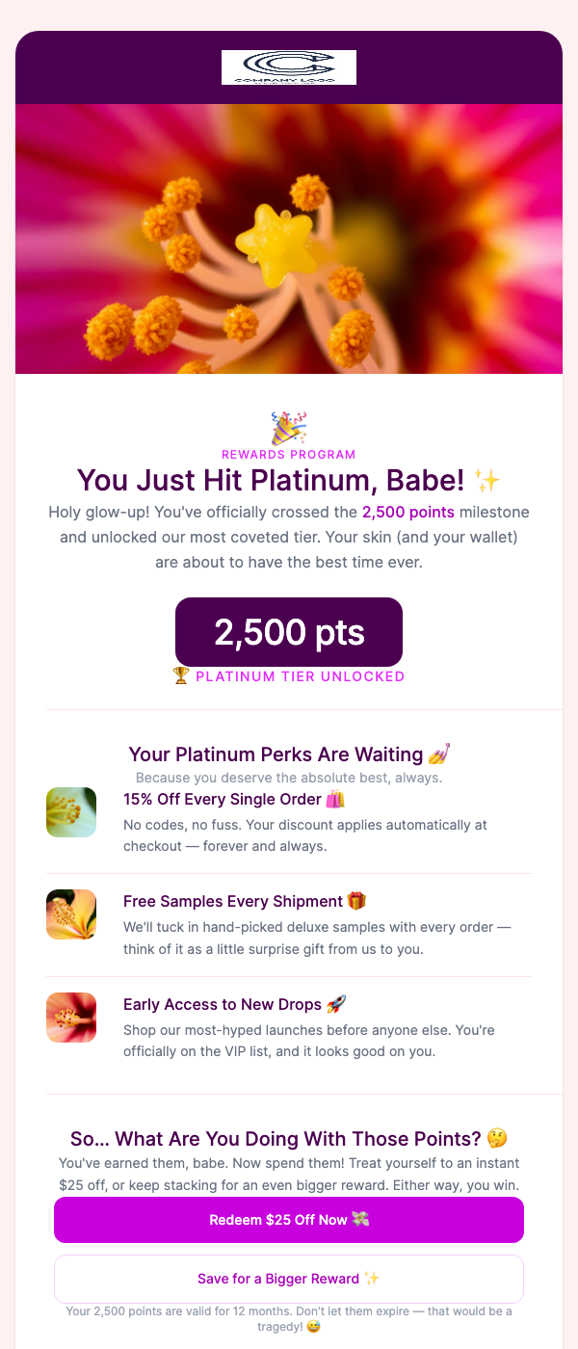Click the orange stamen thumbnail beside Free Samples

click(x=71, y=914)
